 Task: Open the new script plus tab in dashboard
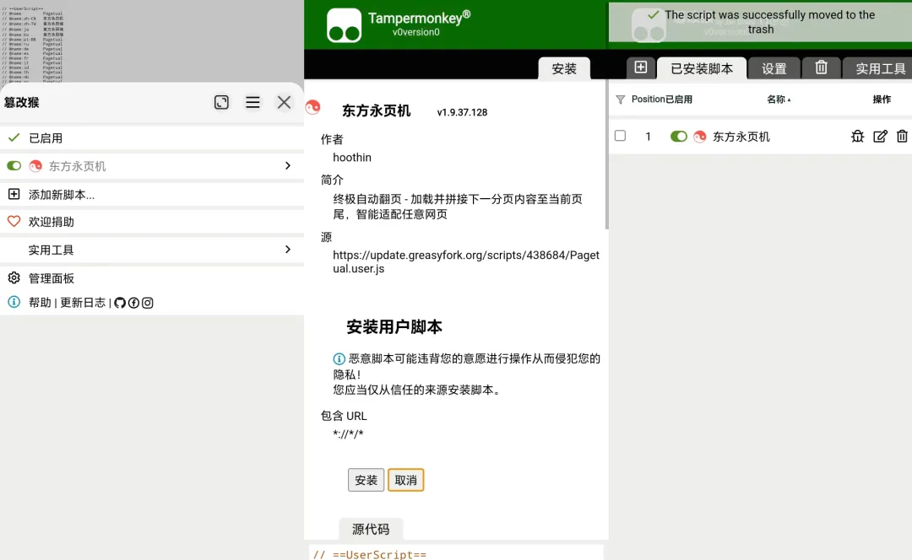(640, 67)
